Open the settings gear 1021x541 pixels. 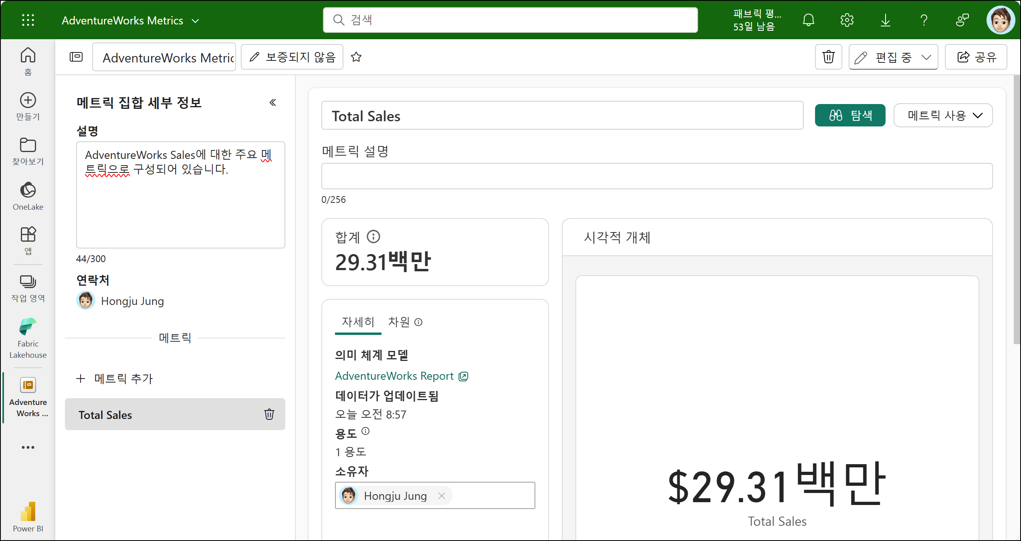(x=847, y=20)
